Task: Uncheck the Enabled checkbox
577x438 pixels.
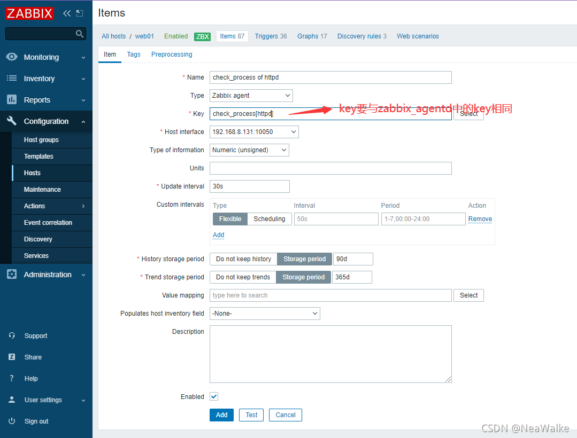Action: coord(214,396)
